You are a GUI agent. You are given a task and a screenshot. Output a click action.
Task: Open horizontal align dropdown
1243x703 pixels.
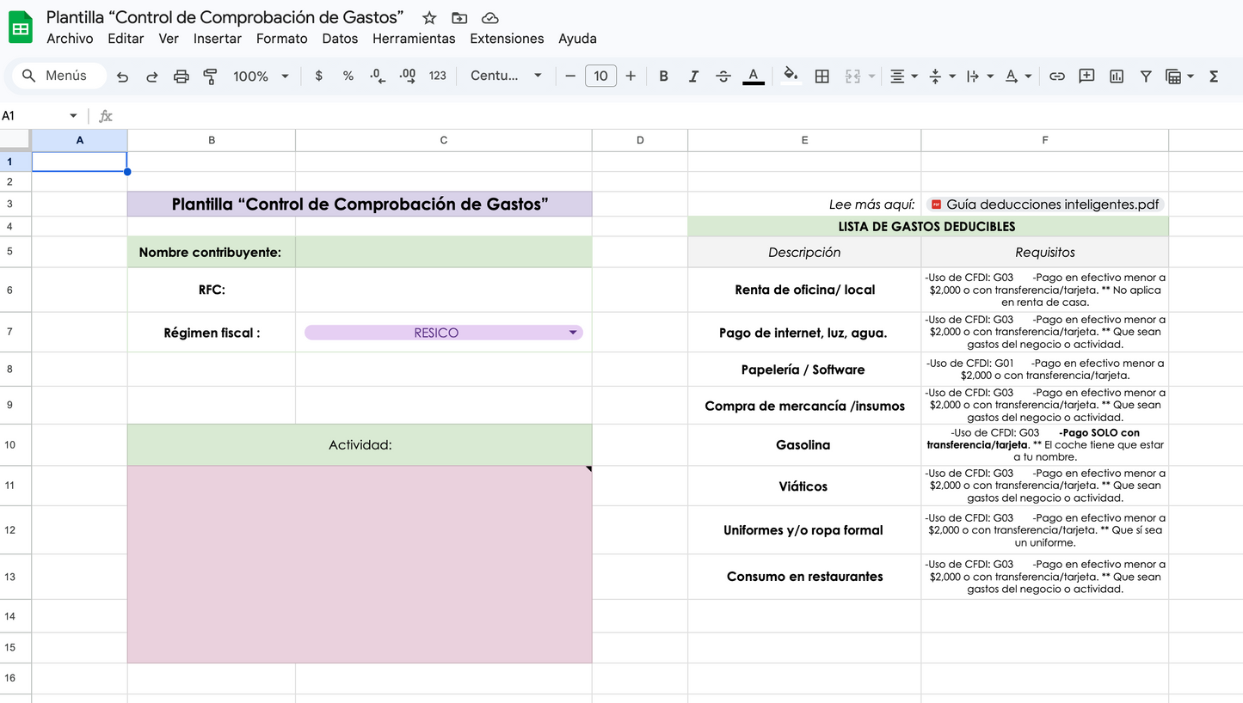[x=903, y=76]
